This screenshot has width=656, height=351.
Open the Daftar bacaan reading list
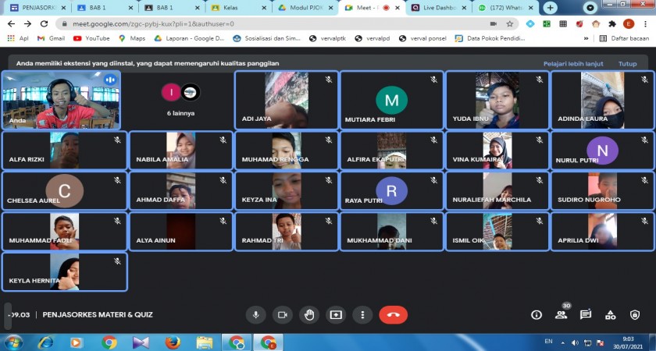click(x=624, y=38)
